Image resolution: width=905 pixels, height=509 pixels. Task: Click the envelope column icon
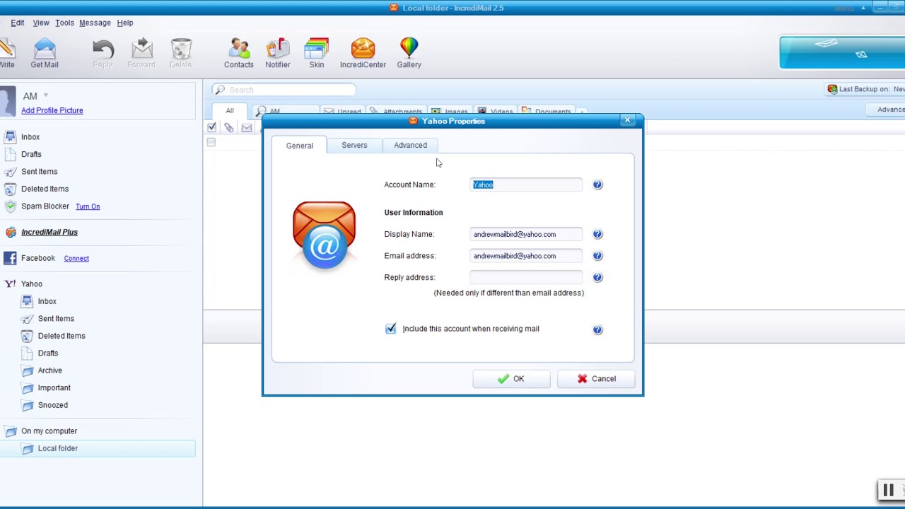click(x=247, y=128)
